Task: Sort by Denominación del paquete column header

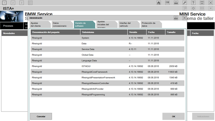Action: point(55,32)
